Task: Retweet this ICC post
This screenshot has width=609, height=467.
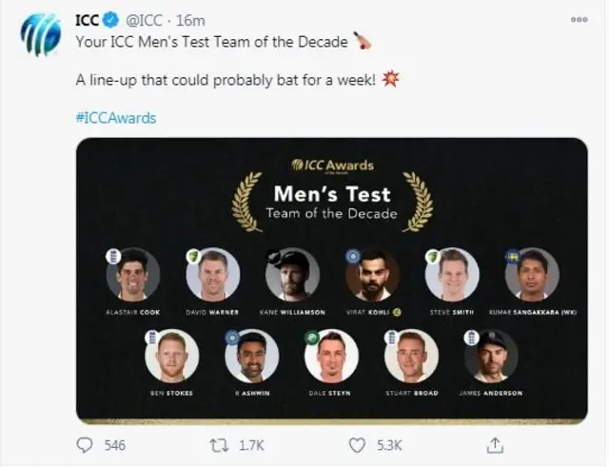Action: pos(220,444)
